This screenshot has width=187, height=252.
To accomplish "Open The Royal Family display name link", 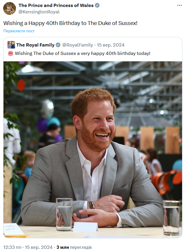I will (x=35, y=45).
